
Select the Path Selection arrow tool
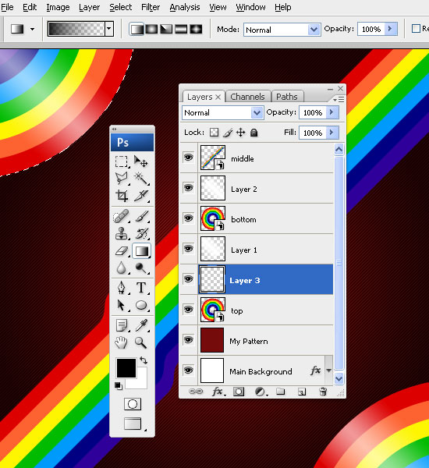(x=121, y=305)
